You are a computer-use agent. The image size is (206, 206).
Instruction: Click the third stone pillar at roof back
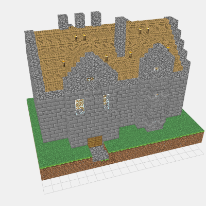tap(96, 19)
